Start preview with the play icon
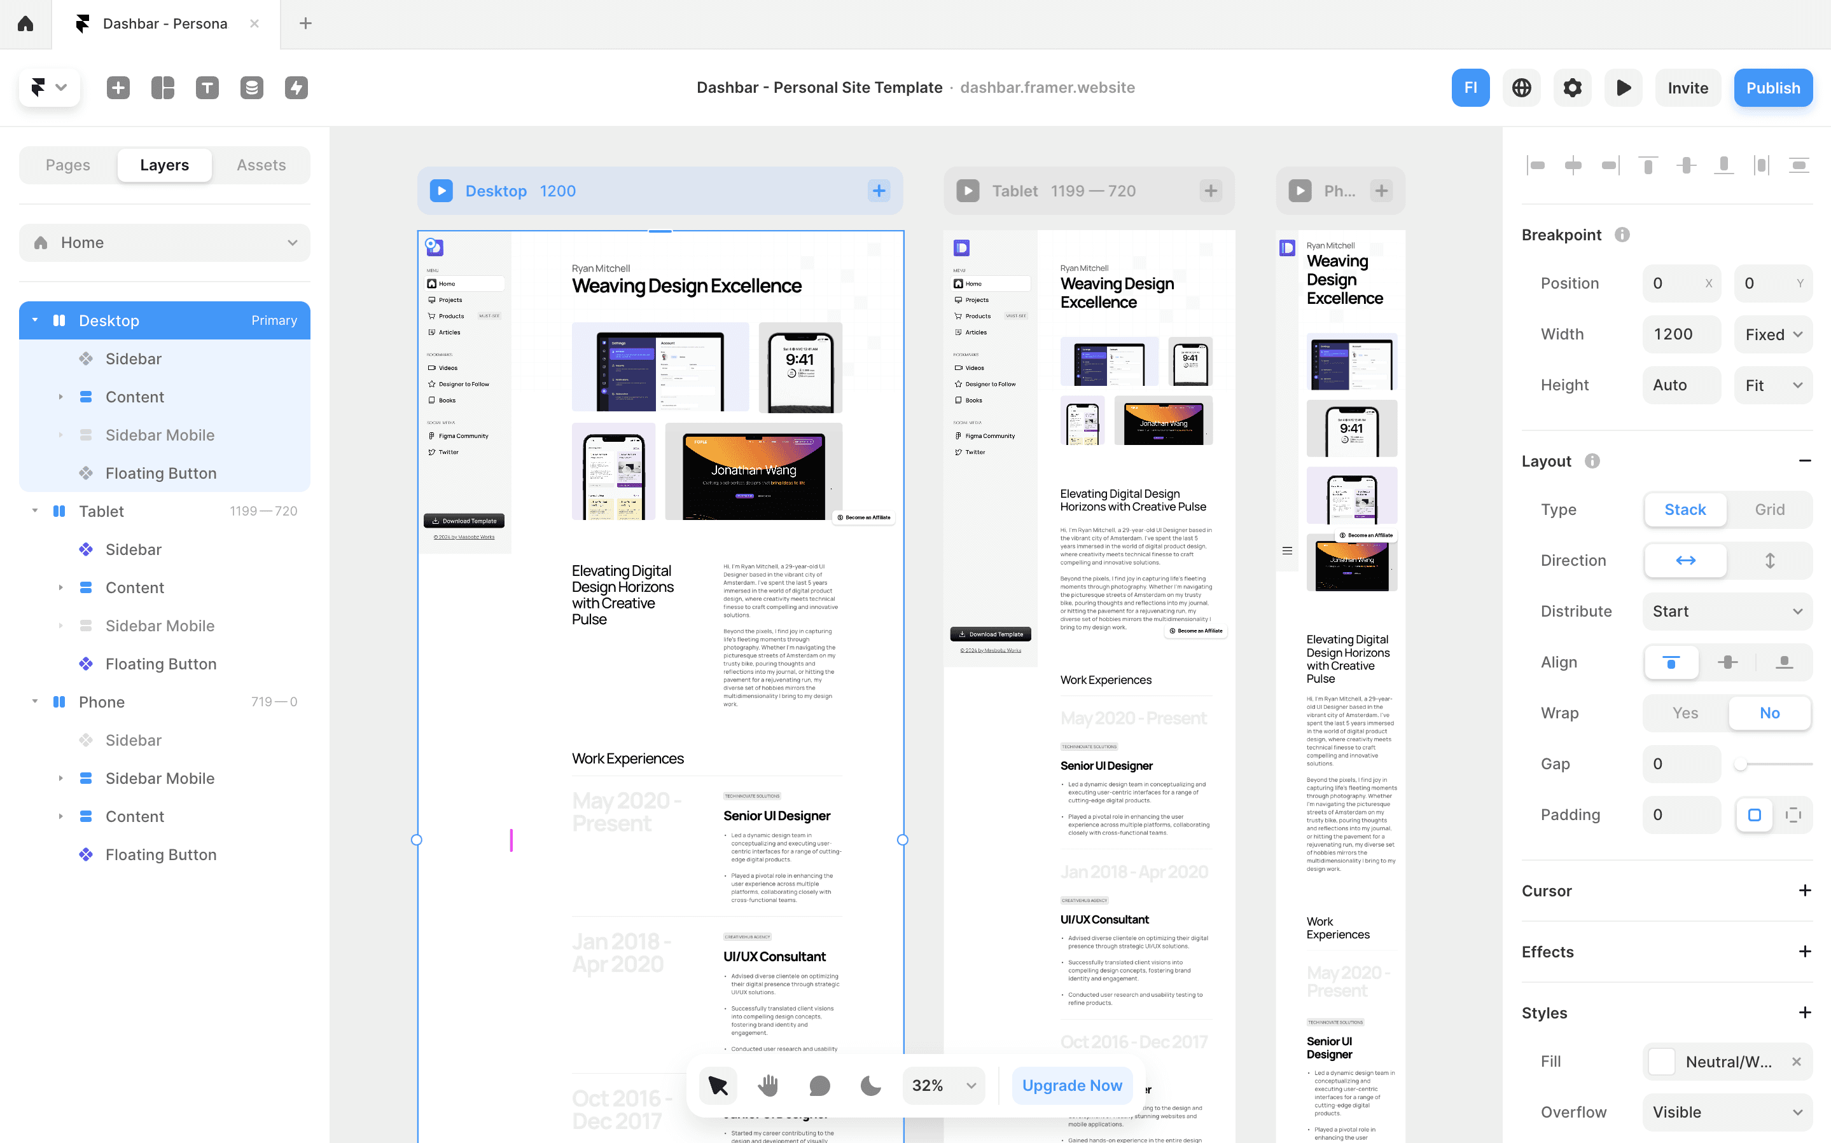This screenshot has height=1143, width=1831. (1623, 87)
